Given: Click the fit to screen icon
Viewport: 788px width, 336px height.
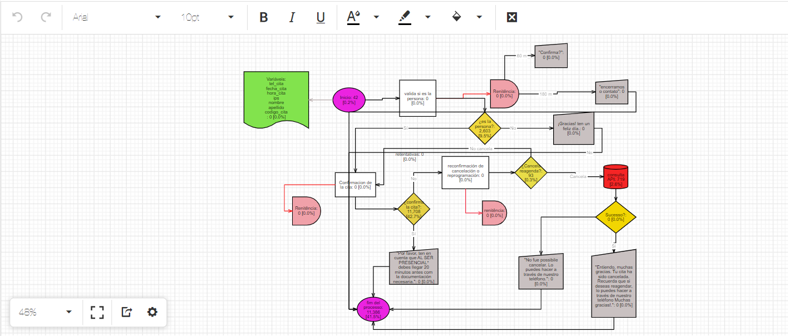Looking at the screenshot, I should tap(97, 312).
